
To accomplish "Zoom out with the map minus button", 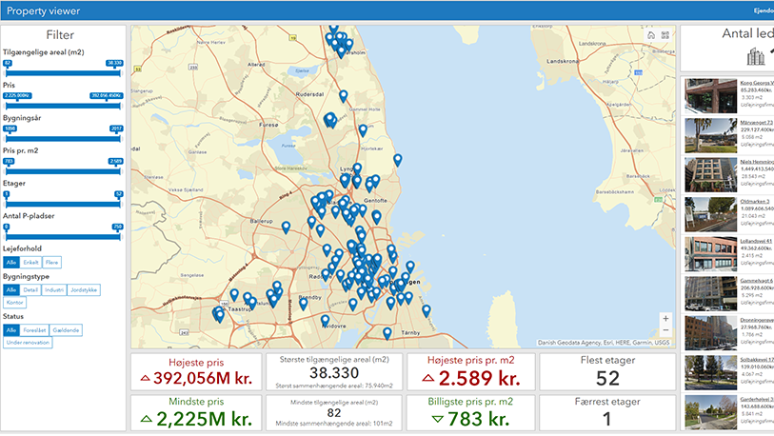I will coord(665,332).
